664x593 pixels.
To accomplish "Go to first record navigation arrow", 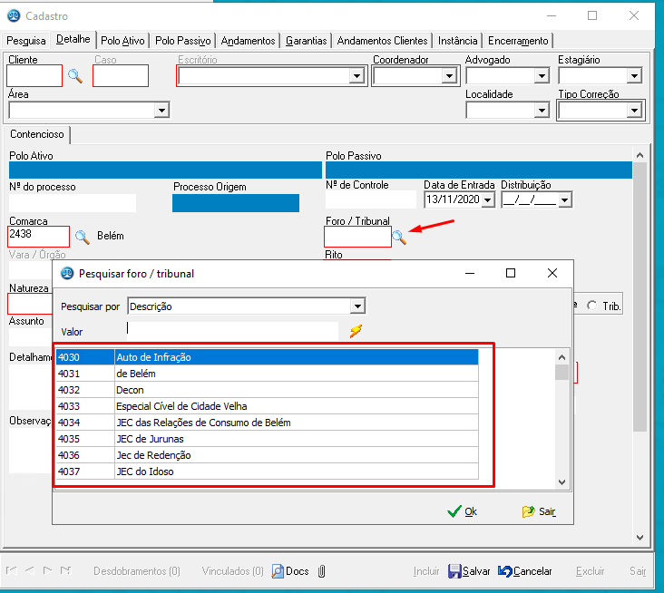I will coord(12,570).
